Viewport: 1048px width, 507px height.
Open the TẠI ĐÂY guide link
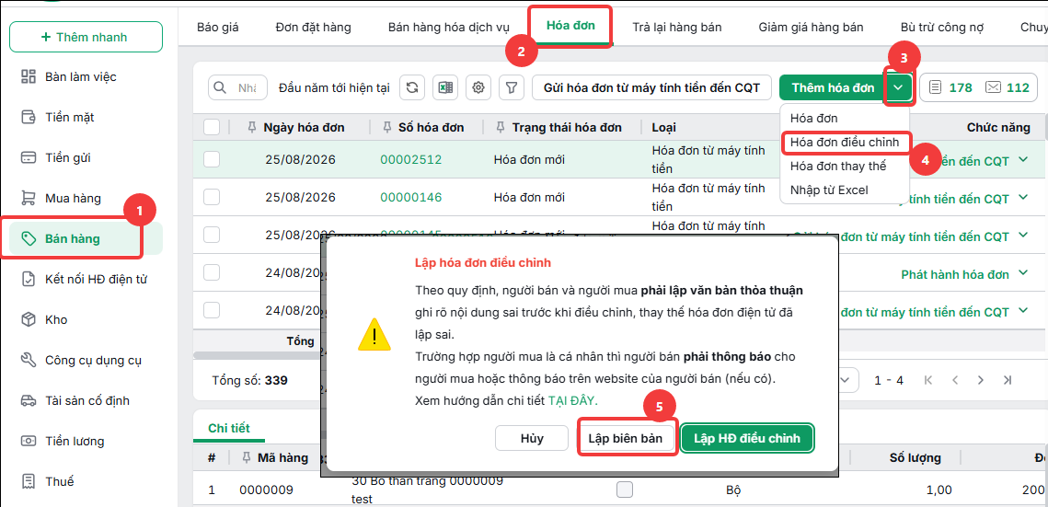[x=573, y=401]
